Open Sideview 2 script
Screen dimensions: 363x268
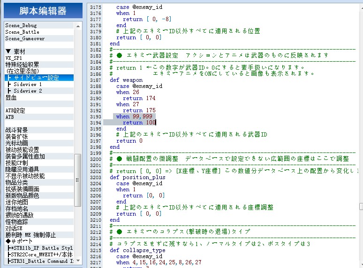39,91
